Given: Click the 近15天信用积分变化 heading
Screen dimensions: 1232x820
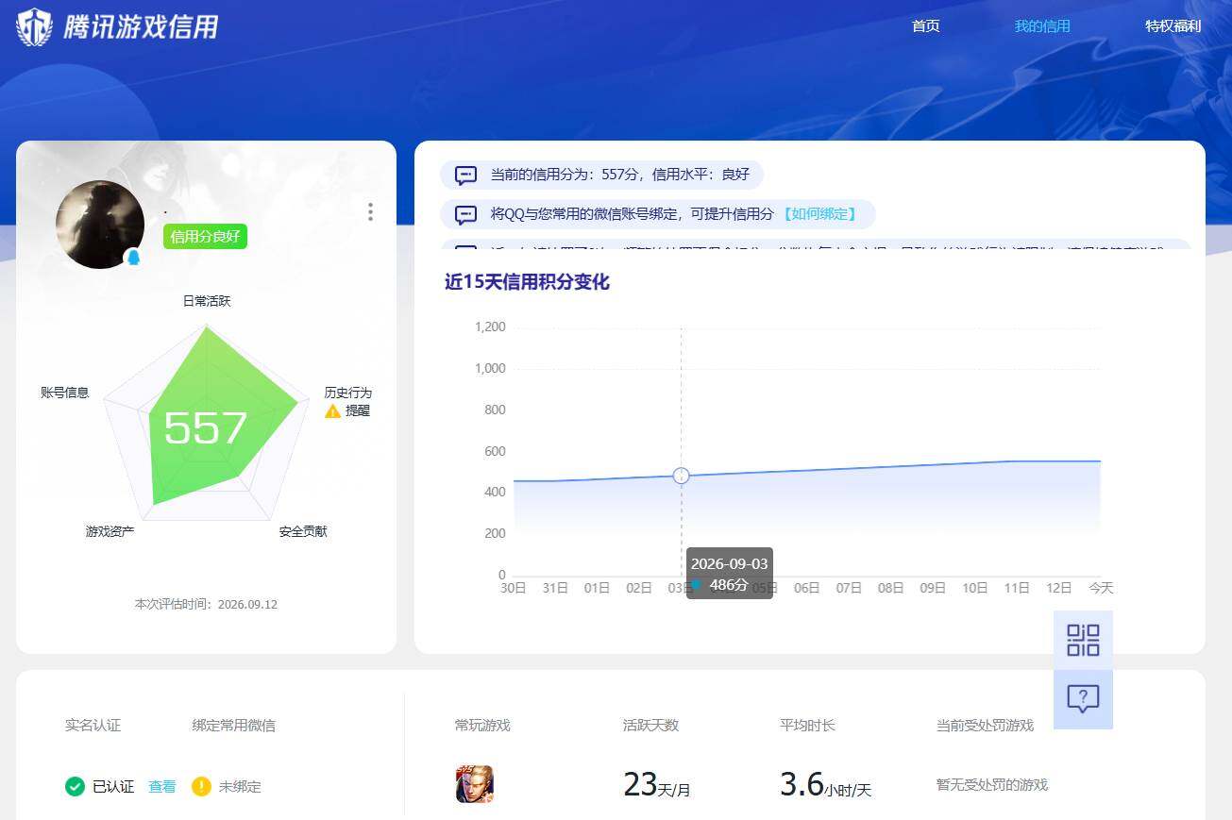Looking at the screenshot, I should click(527, 282).
